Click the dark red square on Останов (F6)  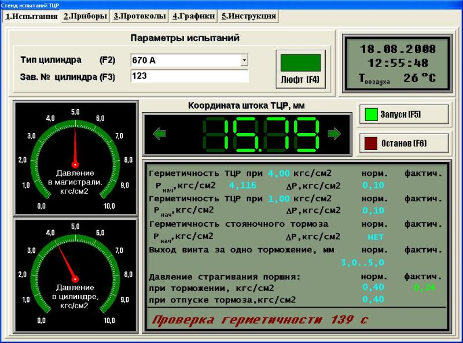[371, 143]
